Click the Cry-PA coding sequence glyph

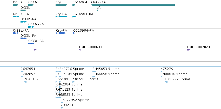click(x=61, y=33)
